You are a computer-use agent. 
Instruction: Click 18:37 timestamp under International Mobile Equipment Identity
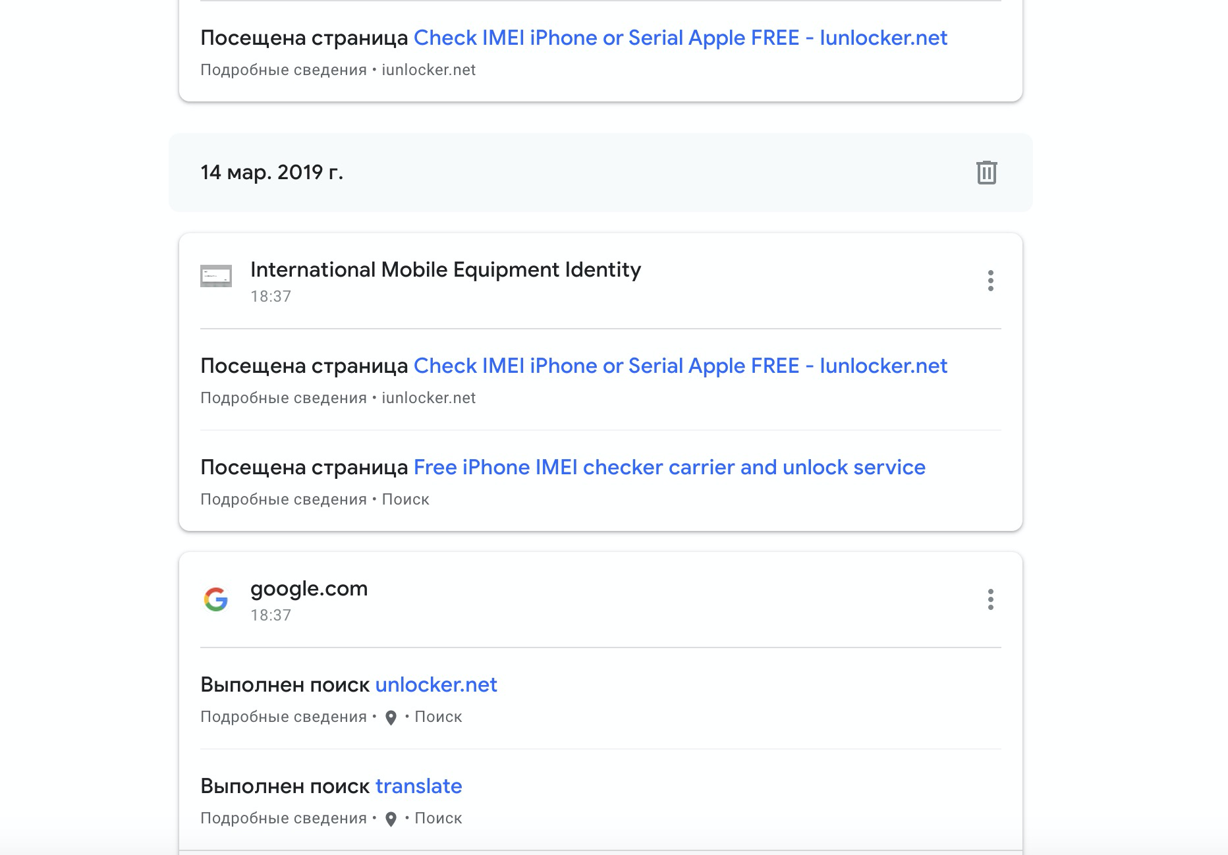coord(271,296)
